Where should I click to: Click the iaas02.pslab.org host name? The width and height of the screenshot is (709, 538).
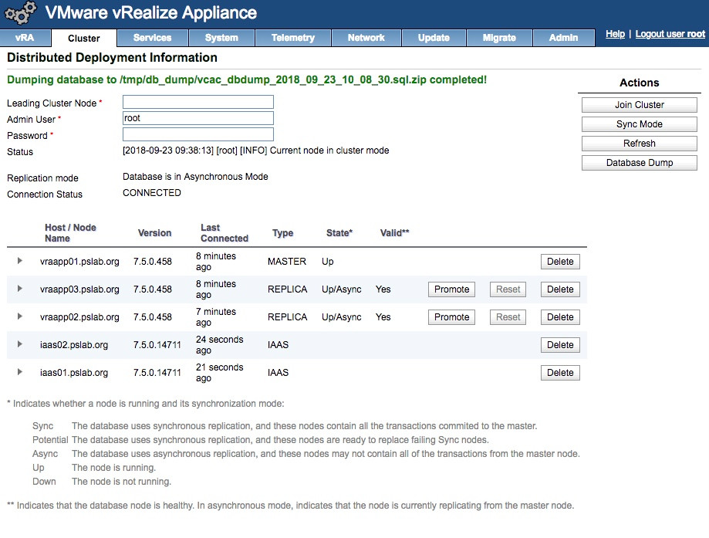tap(74, 345)
